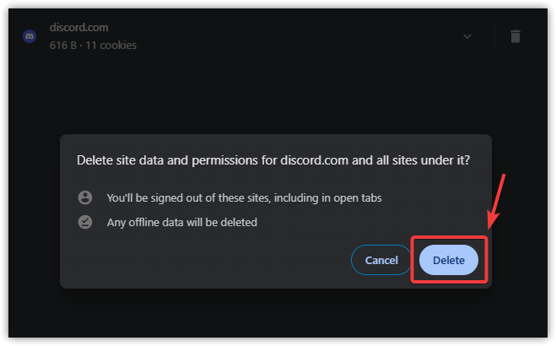This screenshot has height=346, width=556.
Task: Click the offline data checkmark icon
Action: coord(84,223)
